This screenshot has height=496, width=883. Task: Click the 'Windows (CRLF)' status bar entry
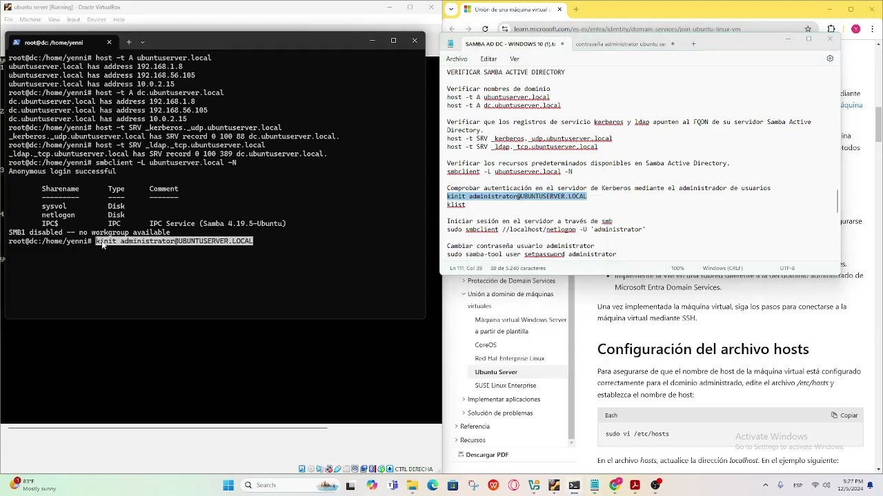click(x=722, y=268)
